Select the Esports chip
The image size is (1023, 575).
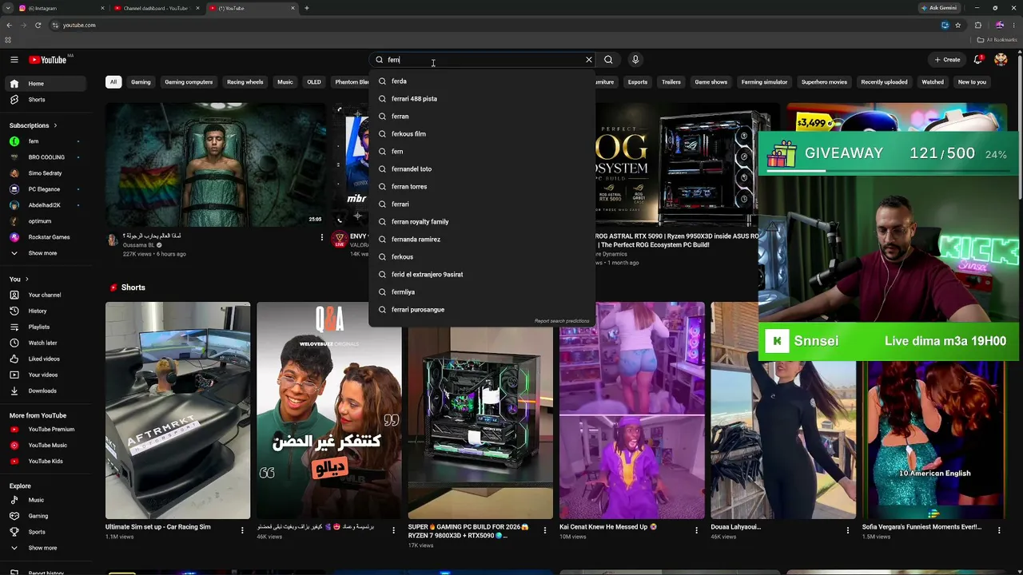point(638,81)
